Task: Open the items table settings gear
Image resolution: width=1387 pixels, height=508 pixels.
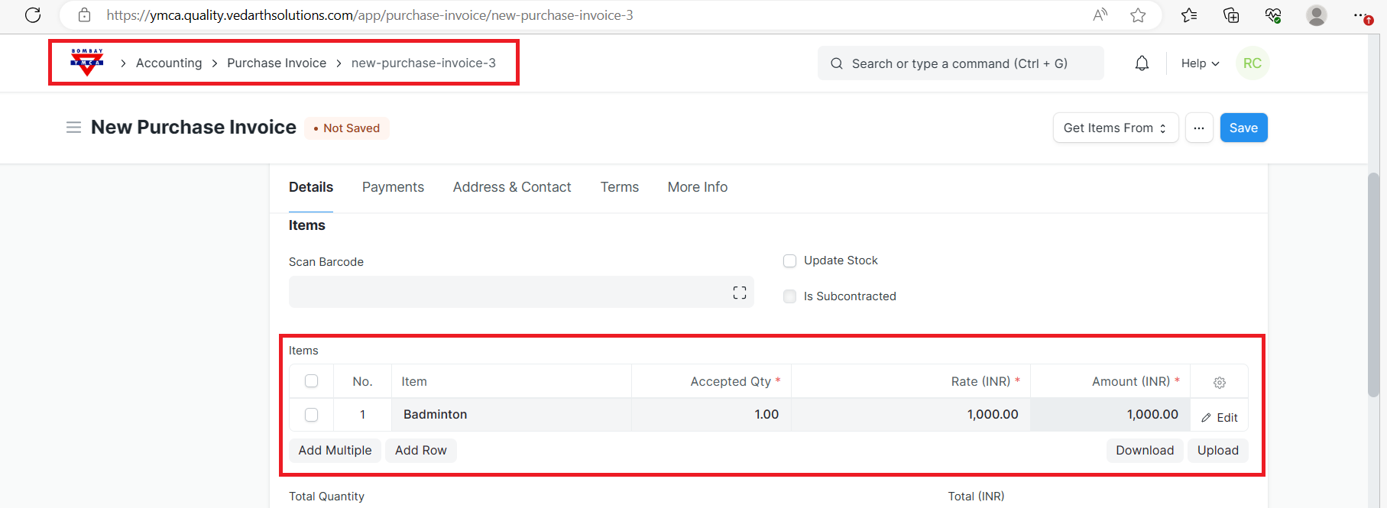Action: (x=1219, y=382)
